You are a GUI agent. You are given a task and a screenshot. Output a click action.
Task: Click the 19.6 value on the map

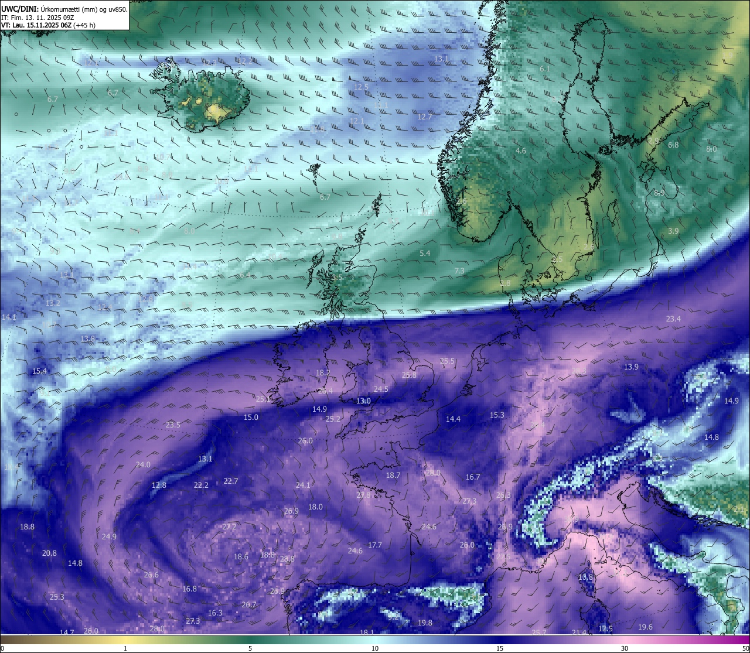coord(645,627)
